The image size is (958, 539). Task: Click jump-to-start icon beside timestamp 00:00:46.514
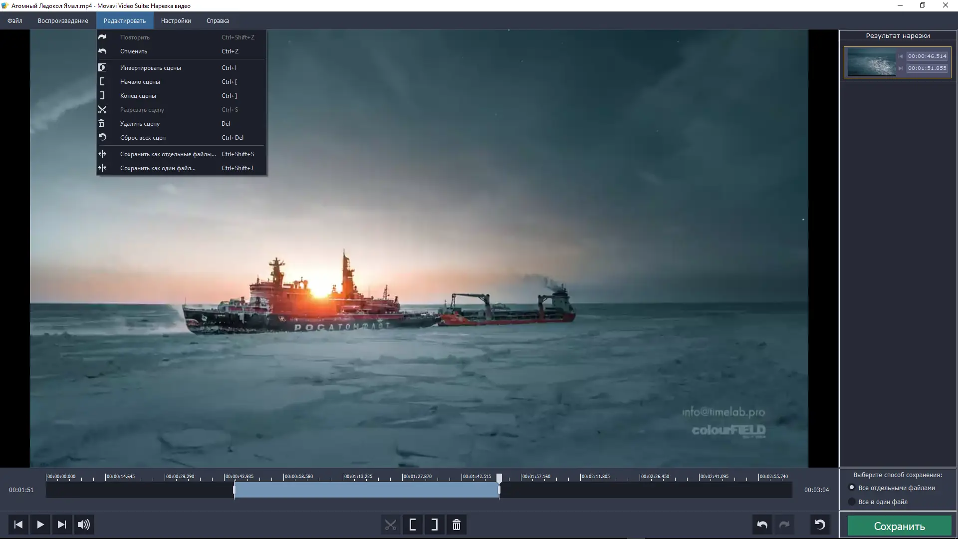901,56
